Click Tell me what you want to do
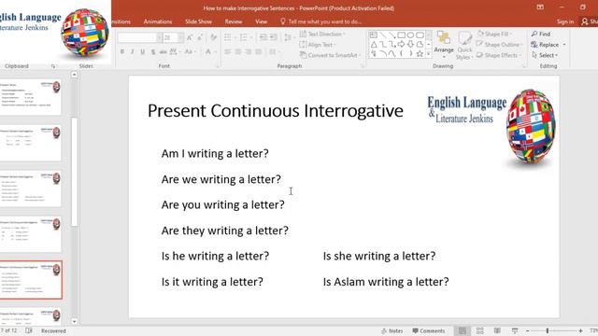The width and height of the screenshot is (598, 336). pyautogui.click(x=320, y=21)
